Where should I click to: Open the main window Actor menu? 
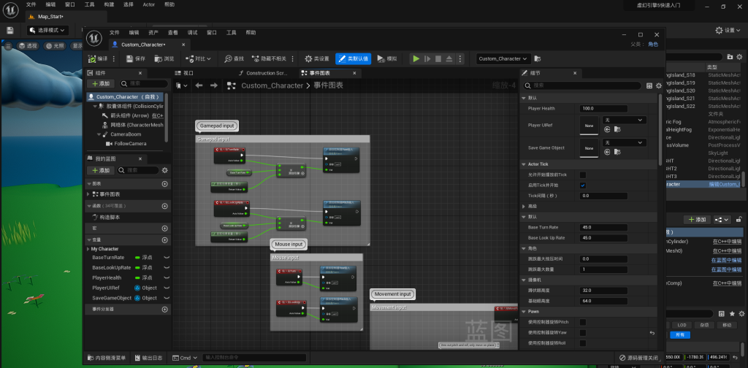(x=149, y=4)
